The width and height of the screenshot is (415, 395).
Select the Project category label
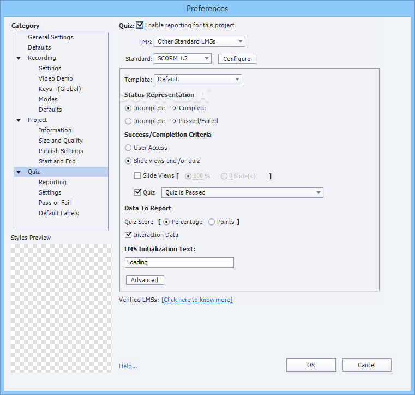click(x=37, y=120)
